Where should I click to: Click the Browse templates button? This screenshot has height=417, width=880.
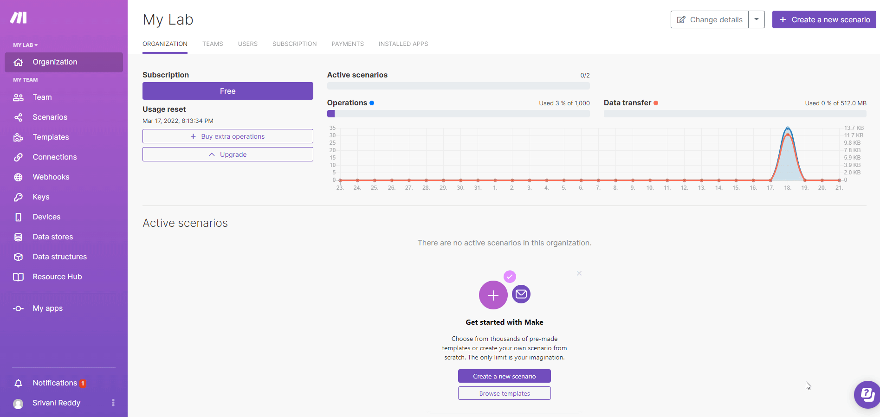pos(505,393)
